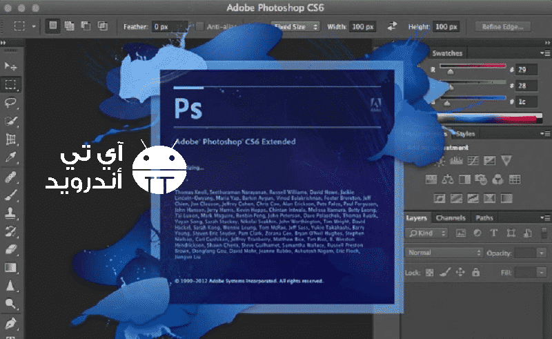Image resolution: width=552 pixels, height=339 pixels.
Task: Select the Blur tool
Action: [10, 286]
